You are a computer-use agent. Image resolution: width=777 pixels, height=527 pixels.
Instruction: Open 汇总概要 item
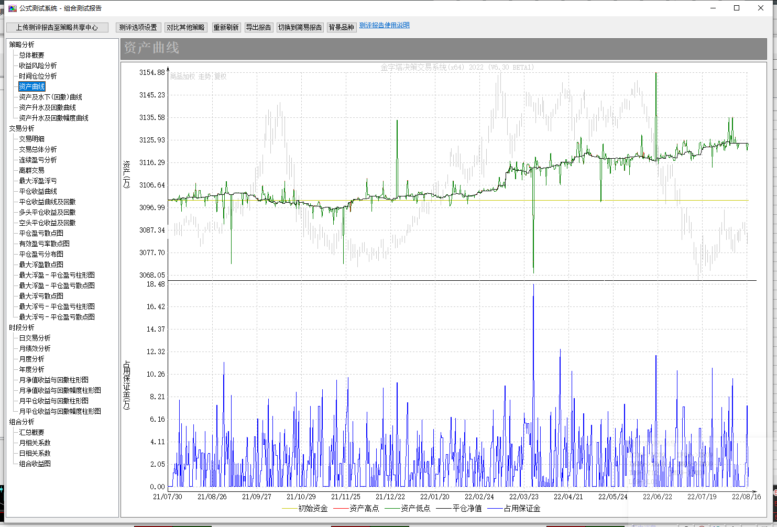(x=32, y=432)
